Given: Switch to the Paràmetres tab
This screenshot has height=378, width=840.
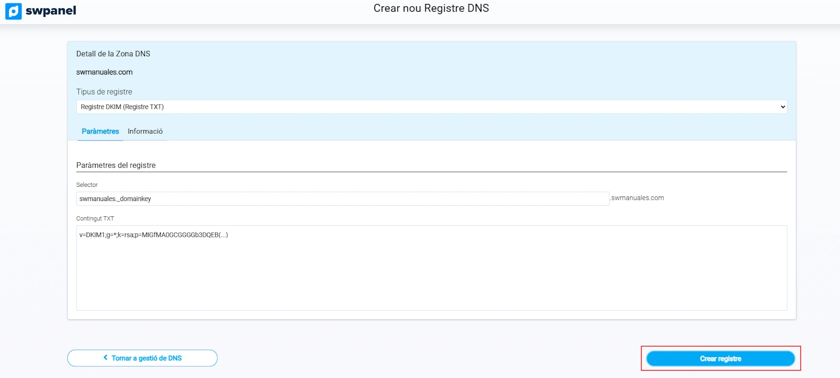Looking at the screenshot, I should tap(100, 131).
